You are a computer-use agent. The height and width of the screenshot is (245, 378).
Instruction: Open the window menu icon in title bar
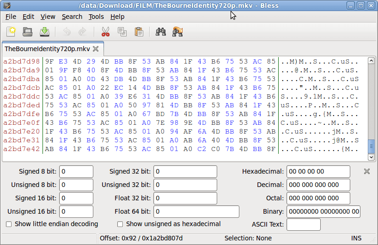(7, 6)
